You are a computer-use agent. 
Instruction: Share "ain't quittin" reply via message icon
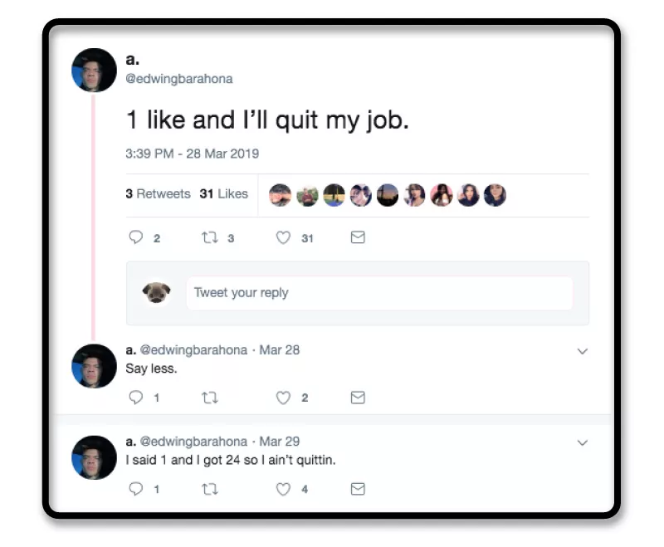(358, 489)
